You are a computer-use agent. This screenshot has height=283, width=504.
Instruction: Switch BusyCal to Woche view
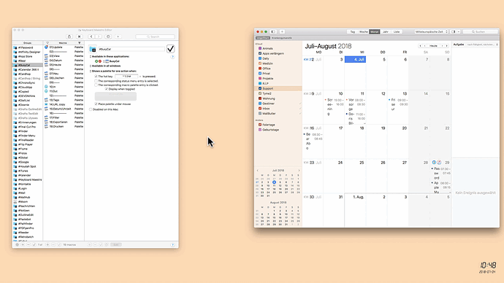point(363,32)
